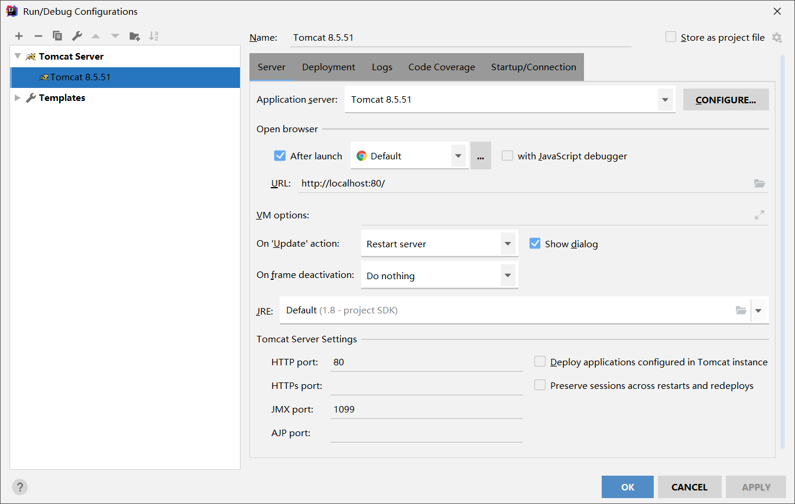This screenshot has width=795, height=504.
Task: Expand the Templates tree node
Action: (x=18, y=98)
